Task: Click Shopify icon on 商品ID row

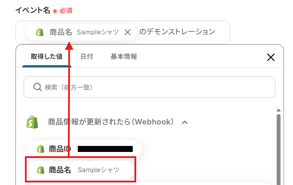Action: [x=40, y=149]
